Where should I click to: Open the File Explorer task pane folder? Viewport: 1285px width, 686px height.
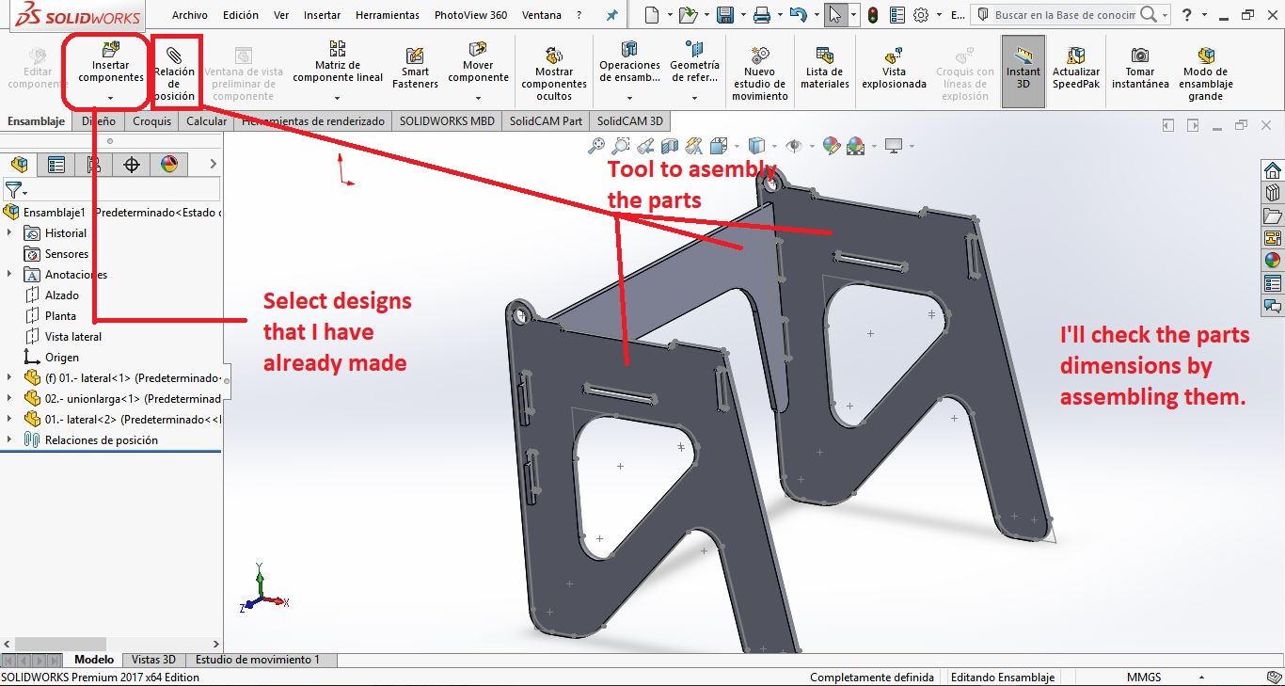coord(1273,215)
